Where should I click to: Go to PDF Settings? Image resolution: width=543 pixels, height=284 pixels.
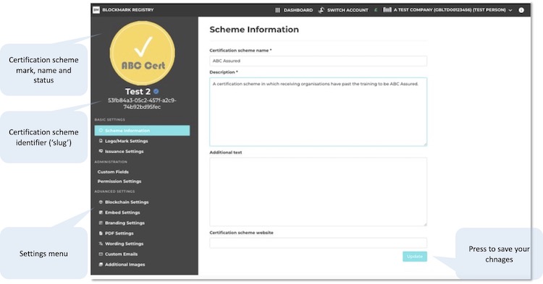tap(119, 233)
